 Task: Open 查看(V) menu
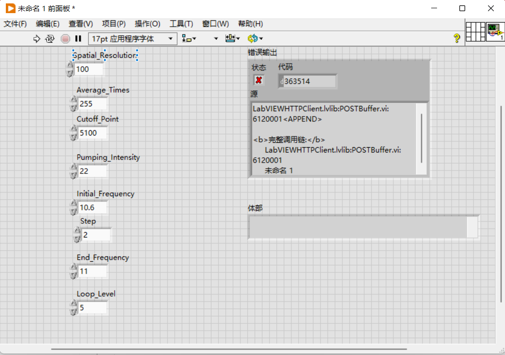click(81, 24)
